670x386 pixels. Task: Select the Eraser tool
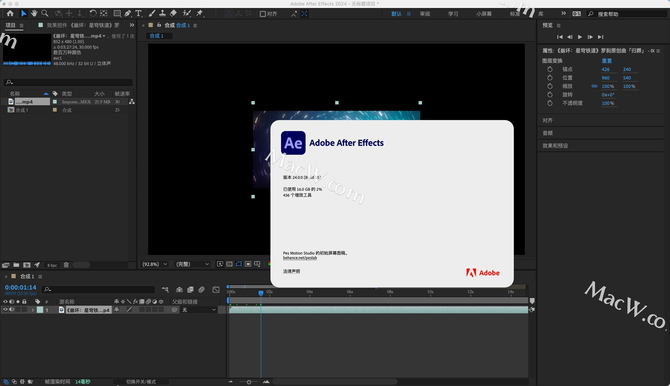(173, 14)
